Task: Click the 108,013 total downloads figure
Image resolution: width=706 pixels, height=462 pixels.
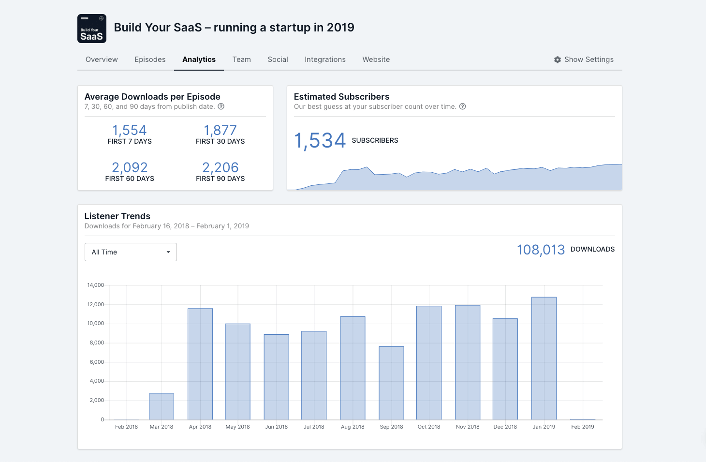Action: pos(541,250)
